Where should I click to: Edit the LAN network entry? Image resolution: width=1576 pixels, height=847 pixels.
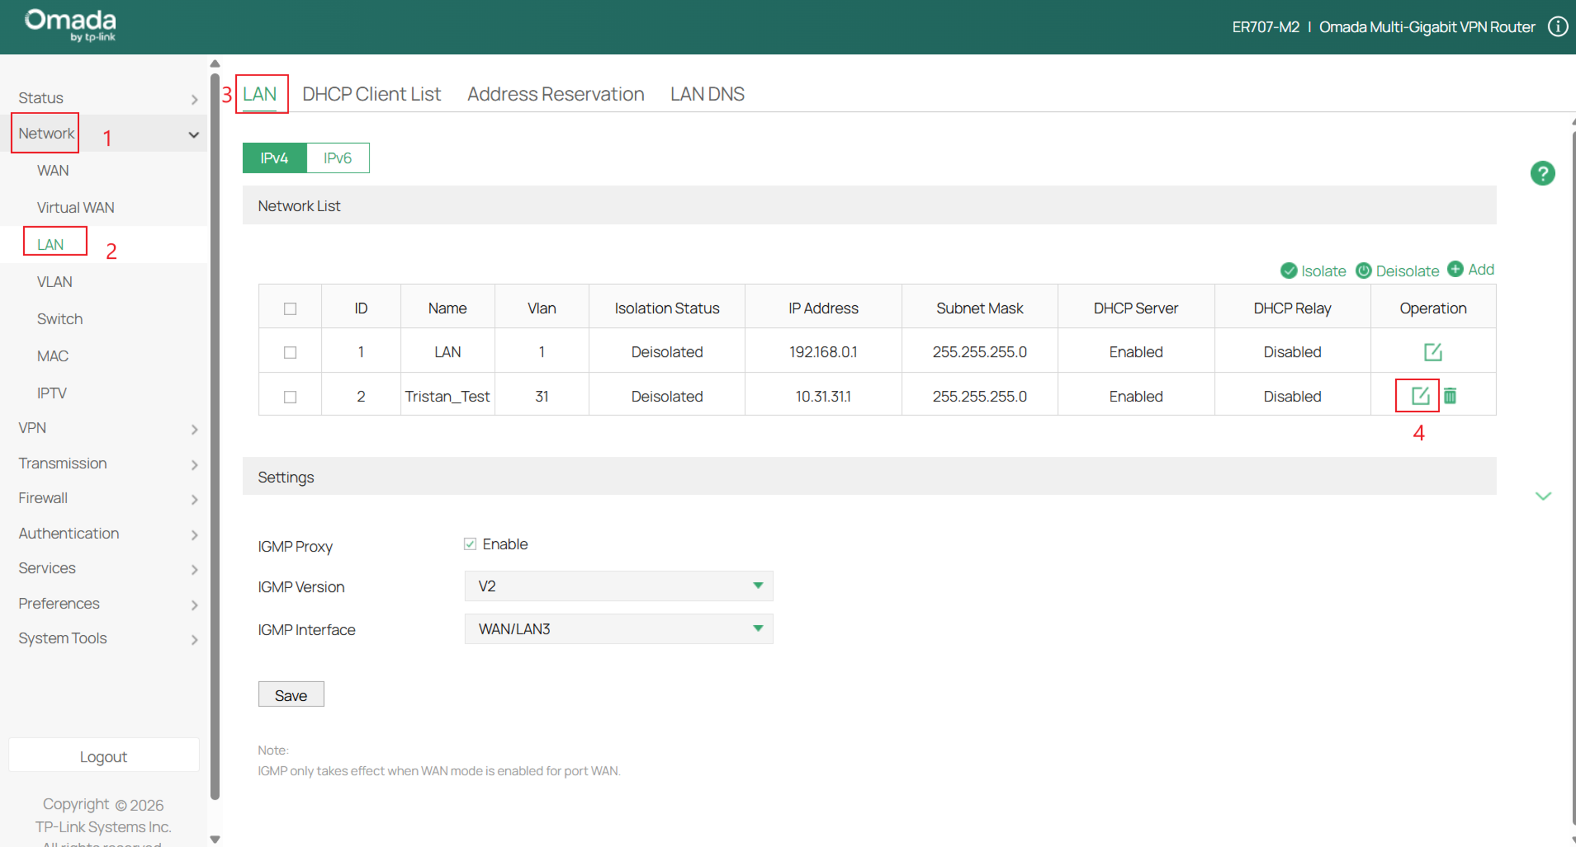1432,352
